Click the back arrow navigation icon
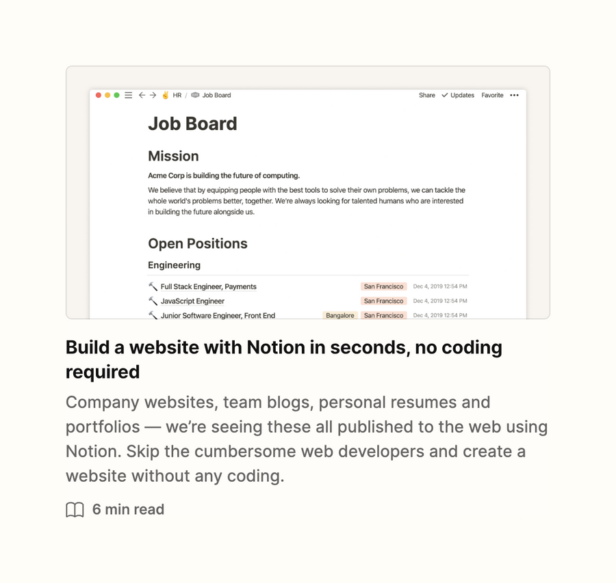The height and width of the screenshot is (583, 616). [x=142, y=95]
